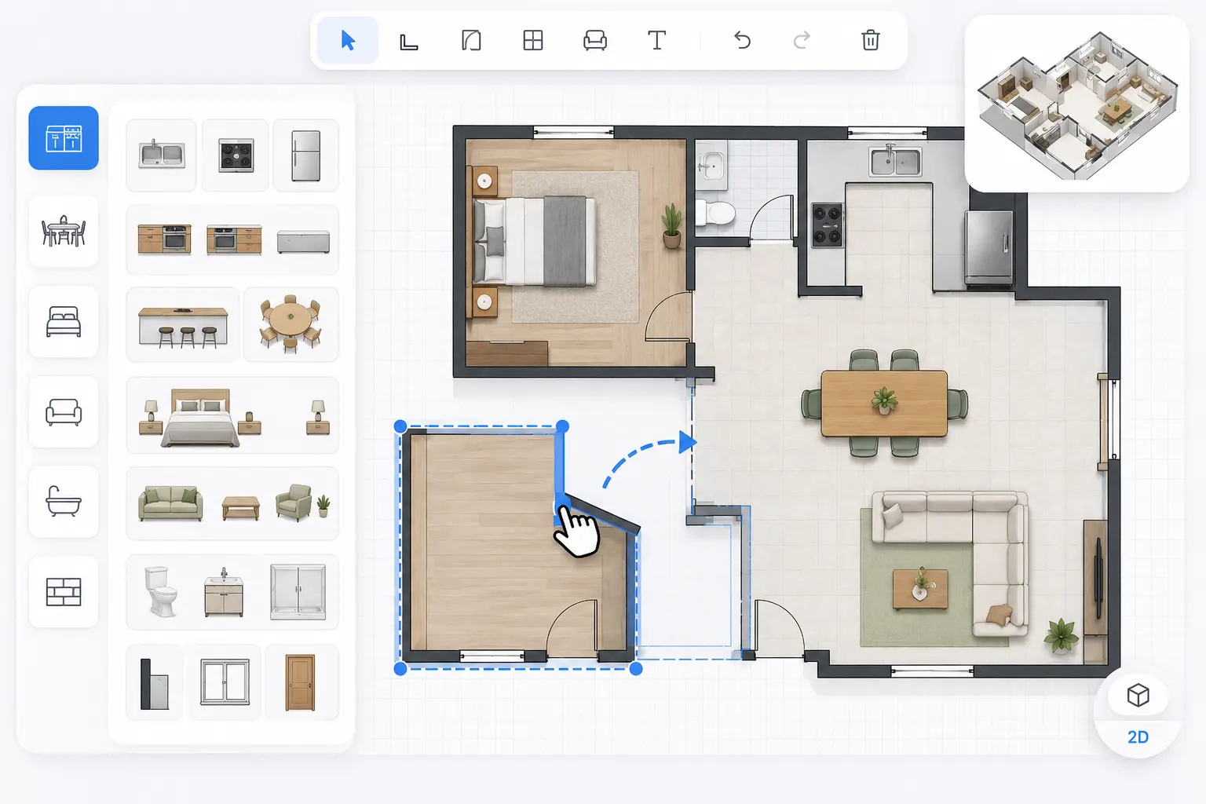Open the living room armchair category
Viewport: 1206px width, 804px height.
(x=64, y=412)
